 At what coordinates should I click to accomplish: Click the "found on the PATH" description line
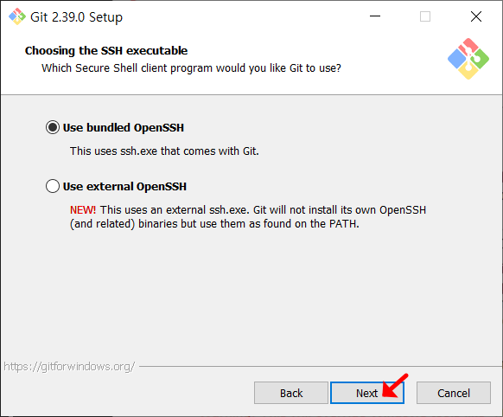(x=214, y=224)
